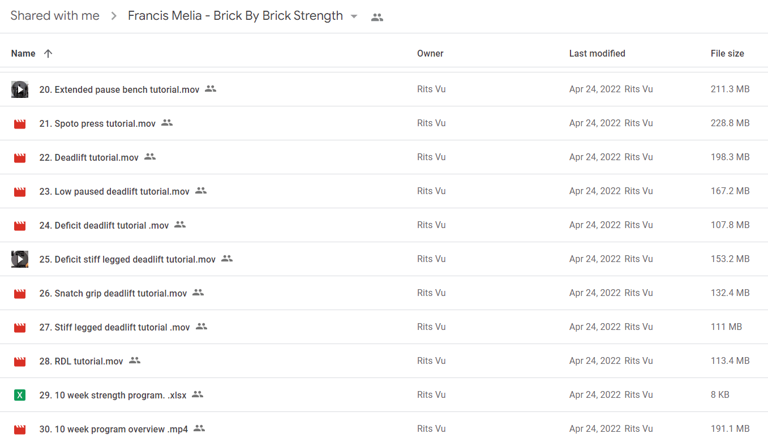The height and width of the screenshot is (442, 768).
Task: Click the shared icon beside Deadlift tutorial.mov
Action: pos(150,157)
